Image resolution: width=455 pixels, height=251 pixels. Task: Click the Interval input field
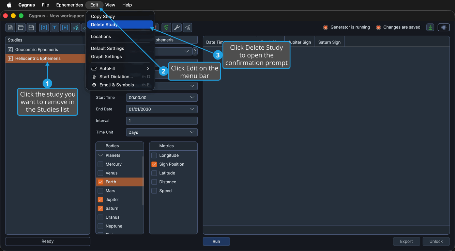coord(162,121)
